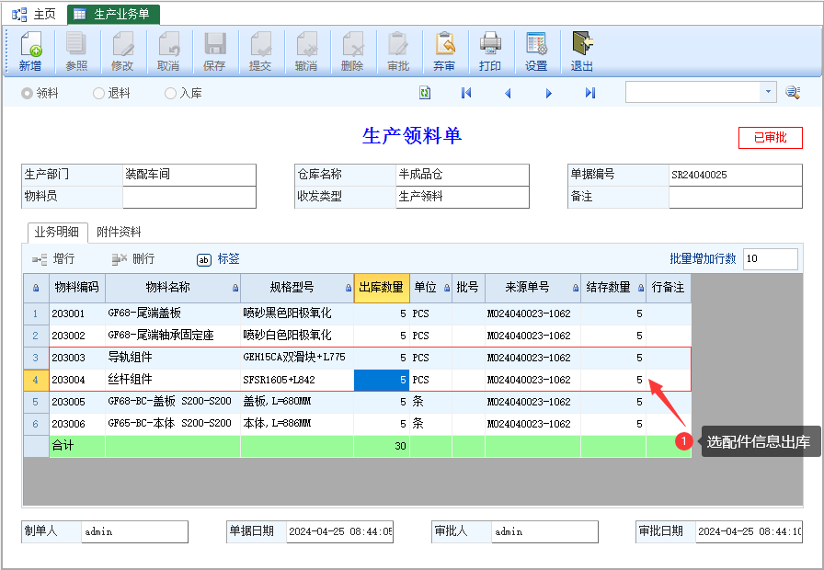Viewport: 824px width, 570px height.
Task: Select the 退料 radio button
Action: click(99, 93)
